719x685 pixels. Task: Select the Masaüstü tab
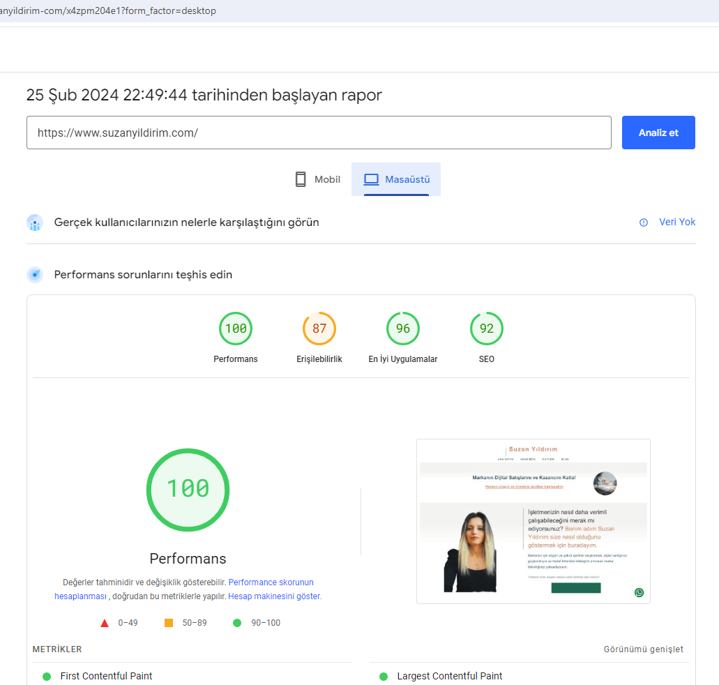click(x=396, y=179)
